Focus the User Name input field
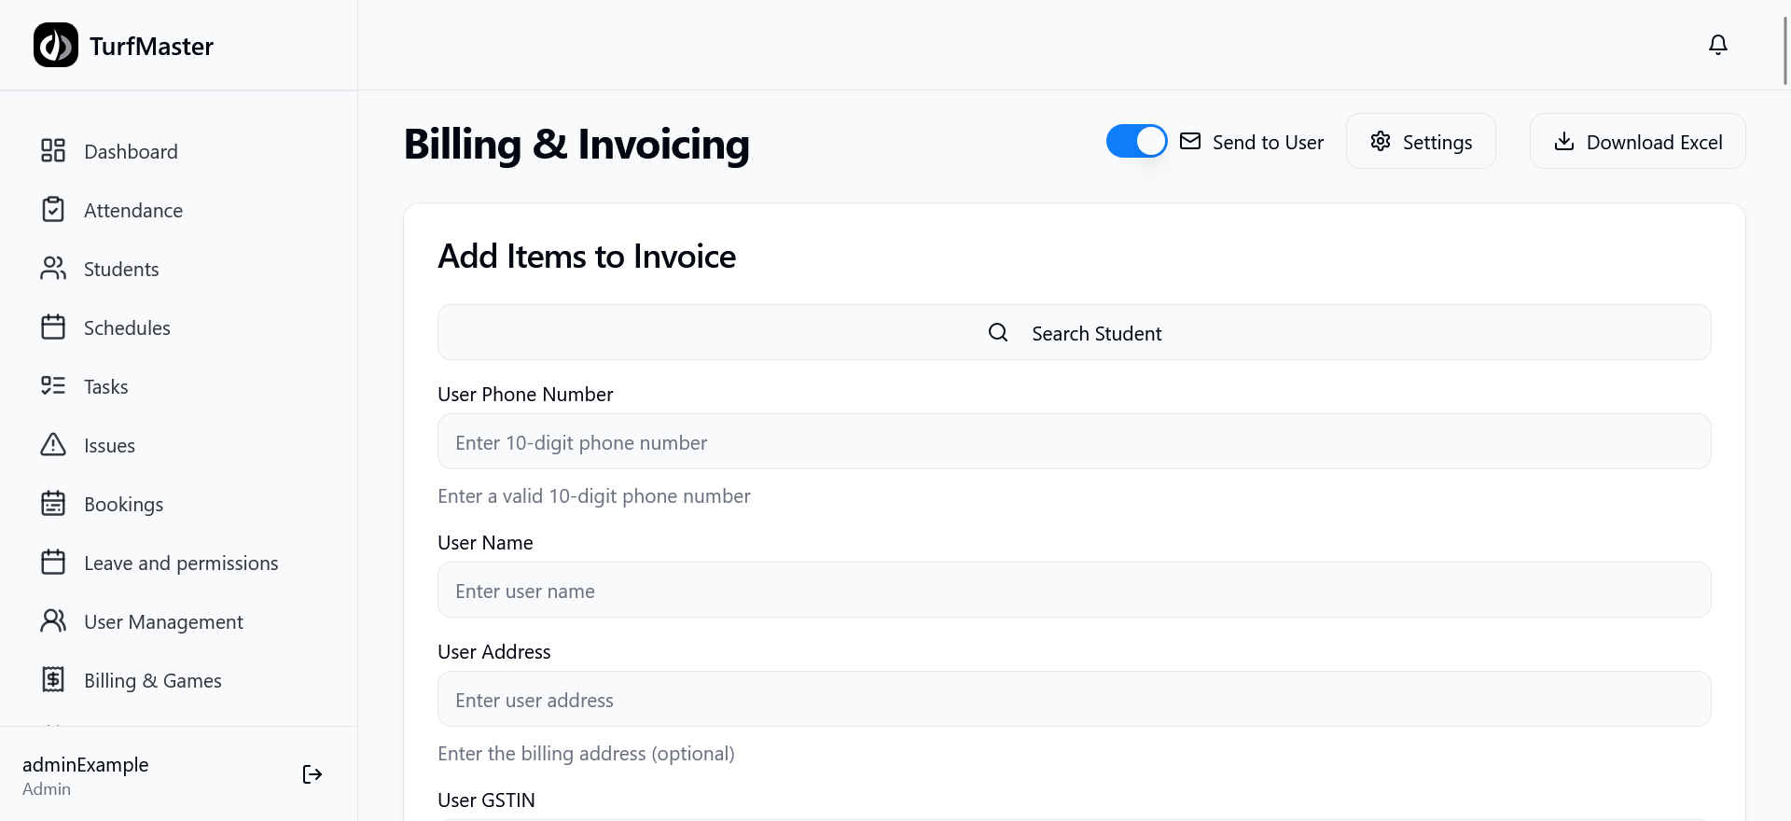This screenshot has height=821, width=1791. click(x=1075, y=591)
